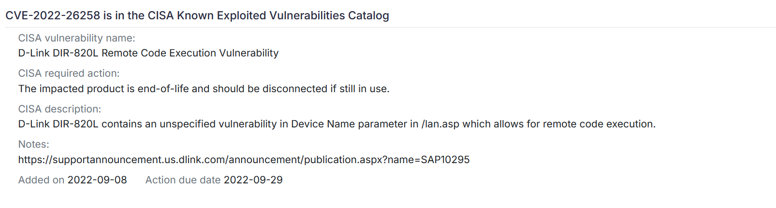Click the "CISA description:" label
The width and height of the screenshot is (776, 208).
click(59, 109)
